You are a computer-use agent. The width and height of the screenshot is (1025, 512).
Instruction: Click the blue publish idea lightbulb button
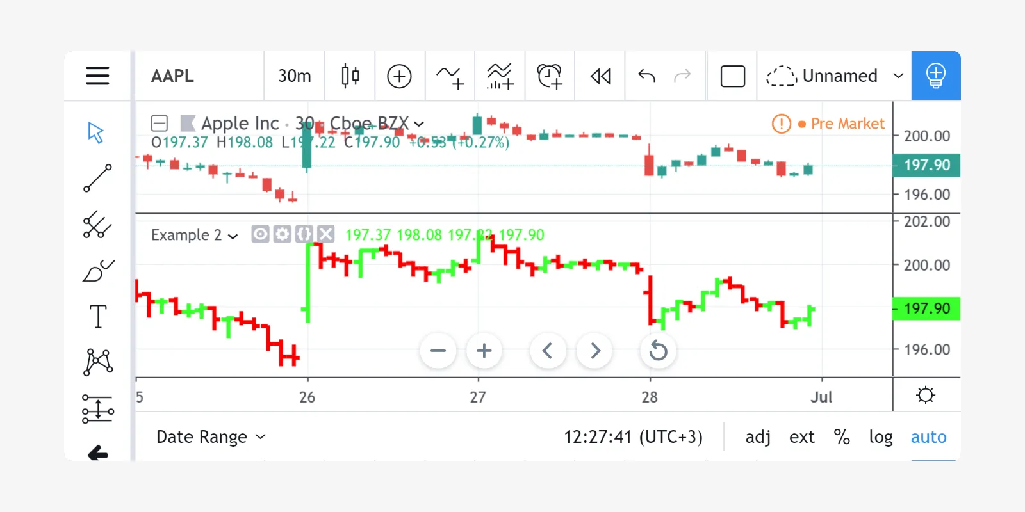coord(936,76)
